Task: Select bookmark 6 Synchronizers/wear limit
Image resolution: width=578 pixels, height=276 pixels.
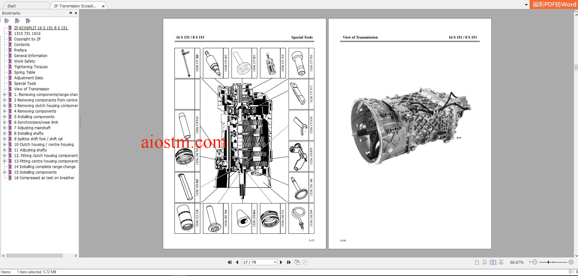Action: click(36, 122)
